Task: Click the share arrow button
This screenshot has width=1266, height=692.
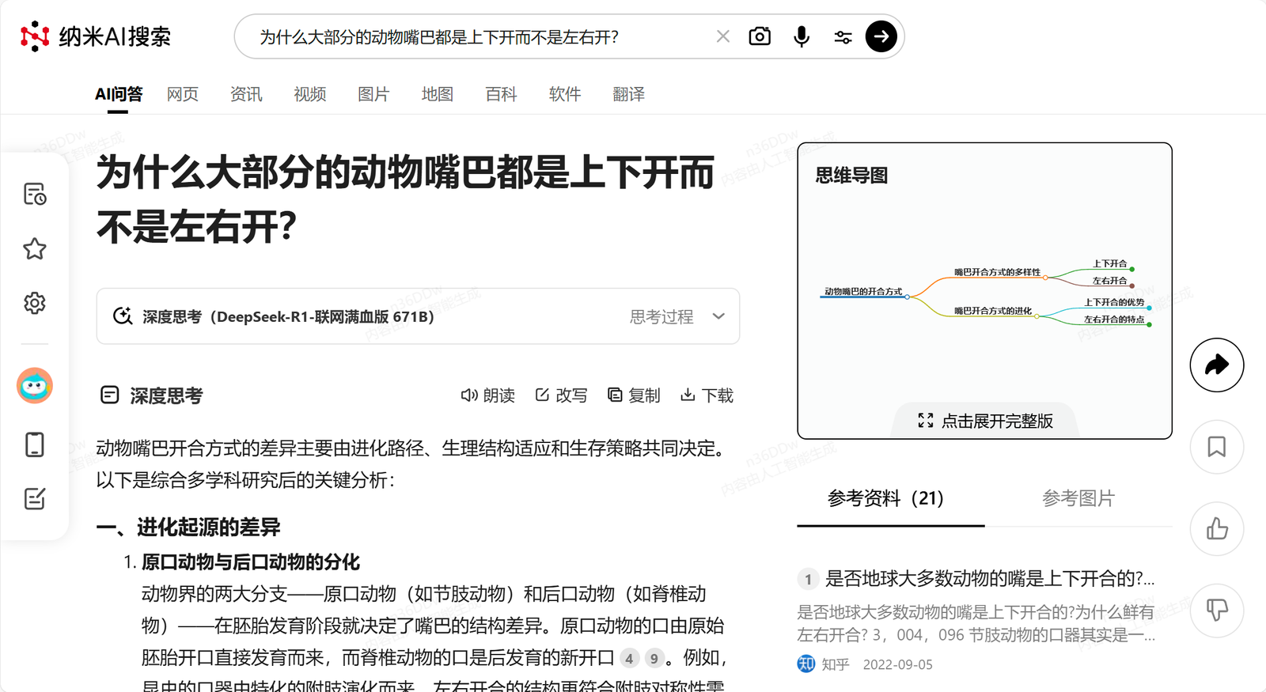Action: [1216, 365]
